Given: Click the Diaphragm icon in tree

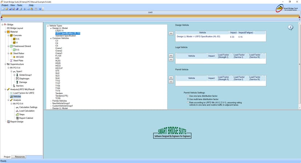Looking at the screenshot, I should click(17, 79).
